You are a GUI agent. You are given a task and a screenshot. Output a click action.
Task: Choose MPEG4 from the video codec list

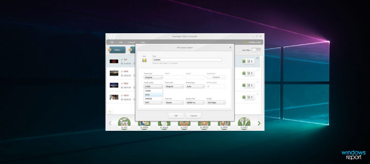click(x=149, y=99)
